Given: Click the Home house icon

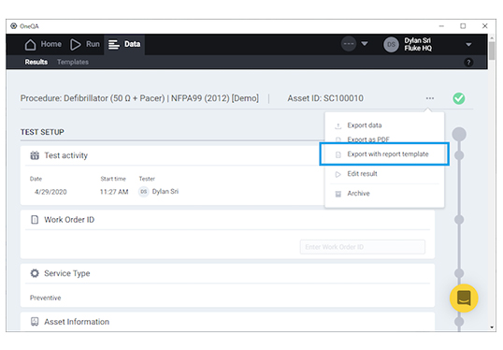Looking at the screenshot, I should 30,45.
